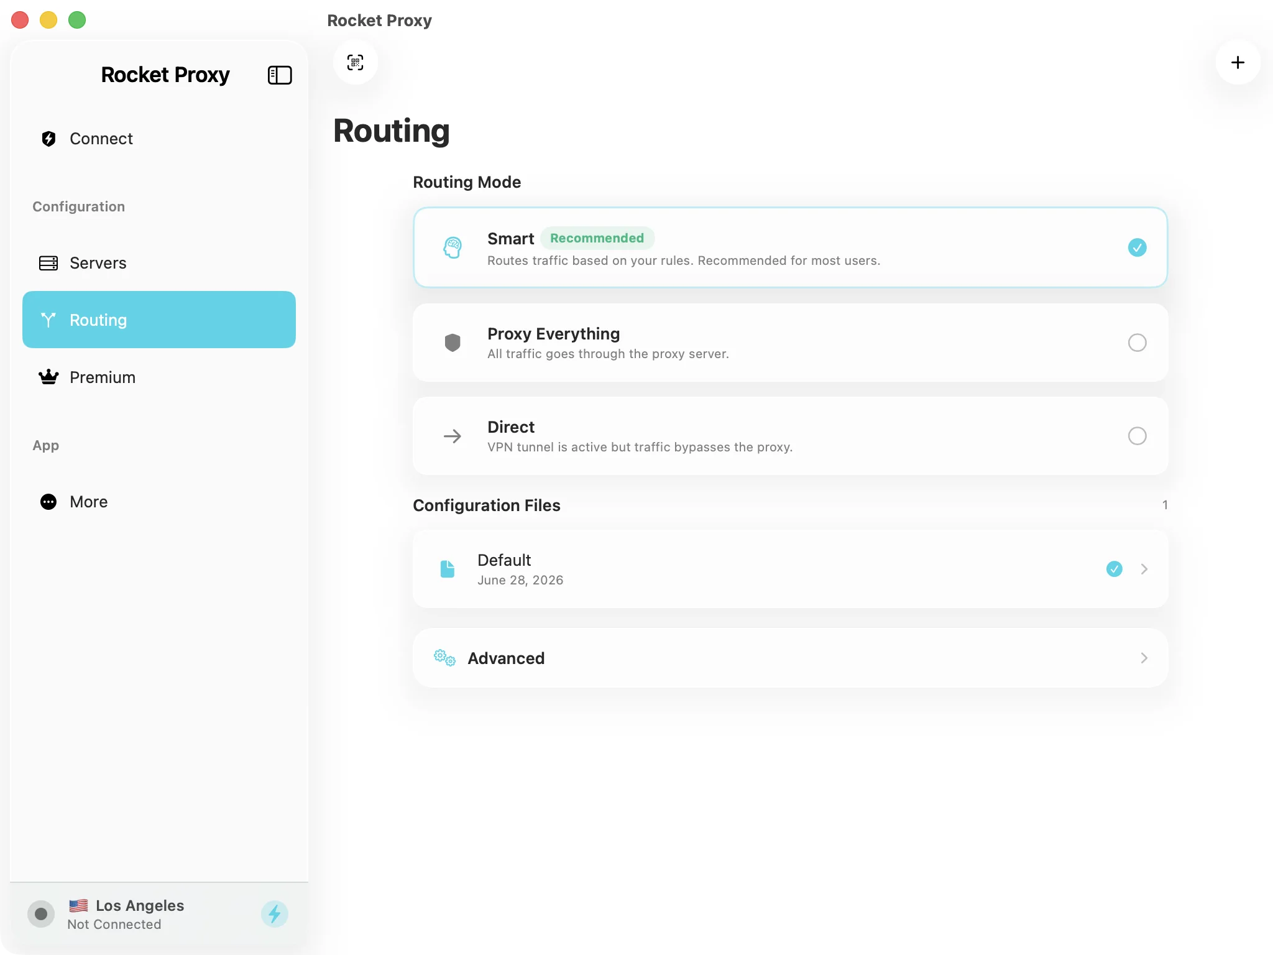The width and height of the screenshot is (1273, 955).
Task: Click the Default file document icon
Action: pyautogui.click(x=448, y=569)
